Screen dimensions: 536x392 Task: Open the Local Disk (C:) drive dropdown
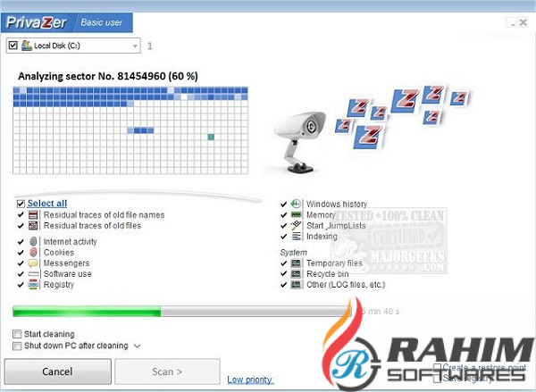pyautogui.click(x=135, y=46)
